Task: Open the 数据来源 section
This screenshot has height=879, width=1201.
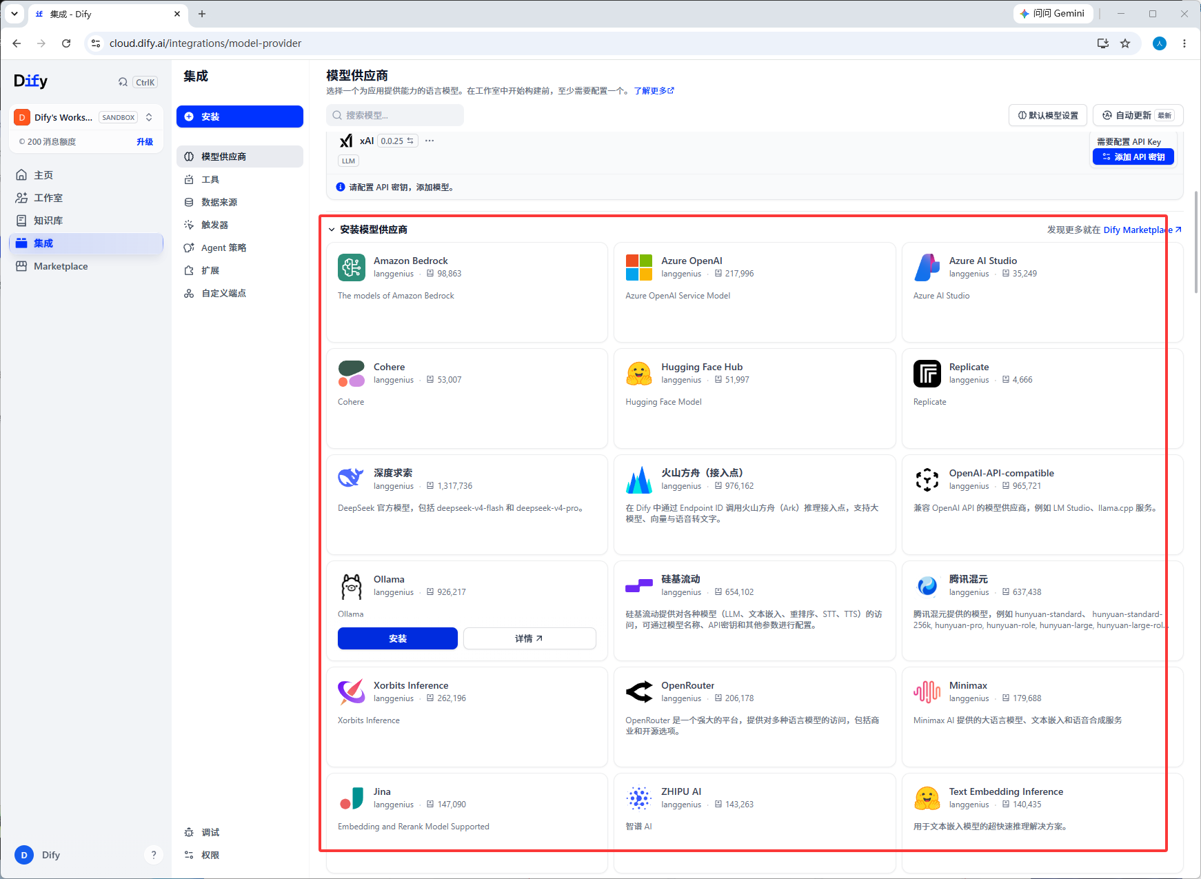Action: click(240, 202)
